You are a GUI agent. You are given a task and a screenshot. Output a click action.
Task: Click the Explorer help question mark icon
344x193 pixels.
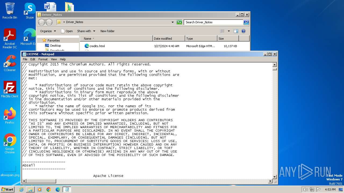(243, 31)
